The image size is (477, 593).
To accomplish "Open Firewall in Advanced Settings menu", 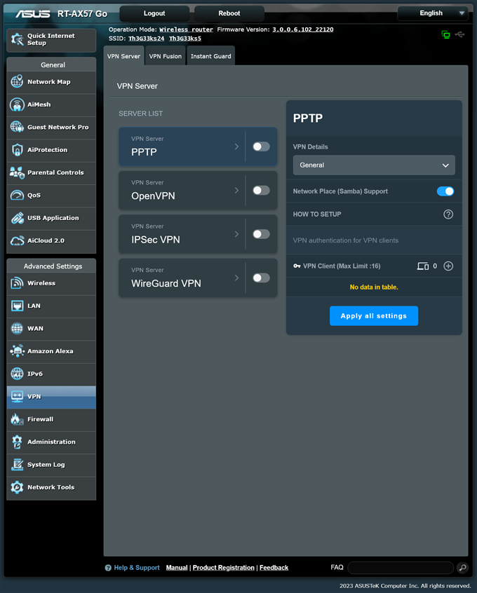I will (51, 419).
